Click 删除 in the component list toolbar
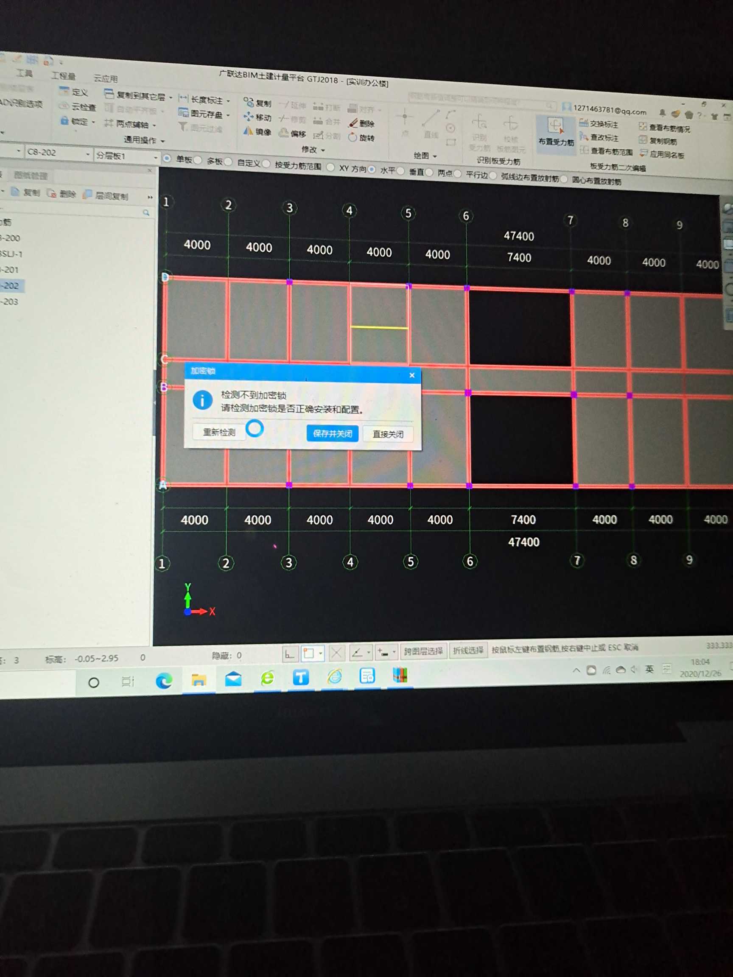The image size is (733, 977). [62, 193]
